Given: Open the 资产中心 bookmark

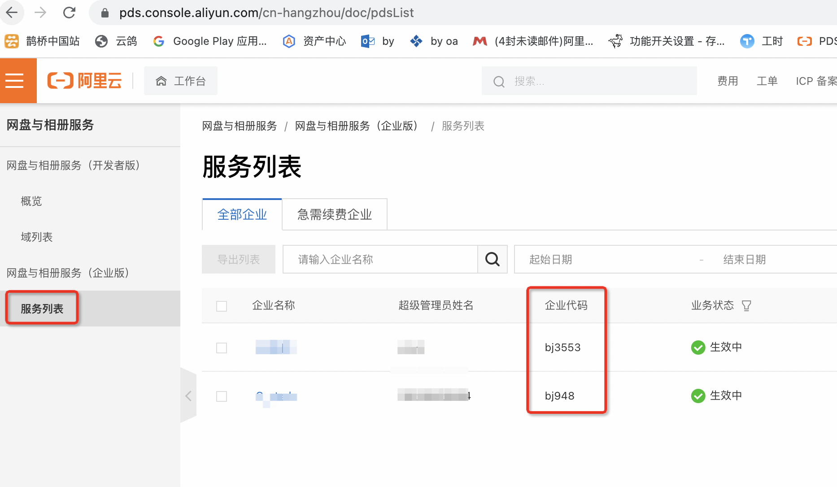Looking at the screenshot, I should click(x=314, y=41).
